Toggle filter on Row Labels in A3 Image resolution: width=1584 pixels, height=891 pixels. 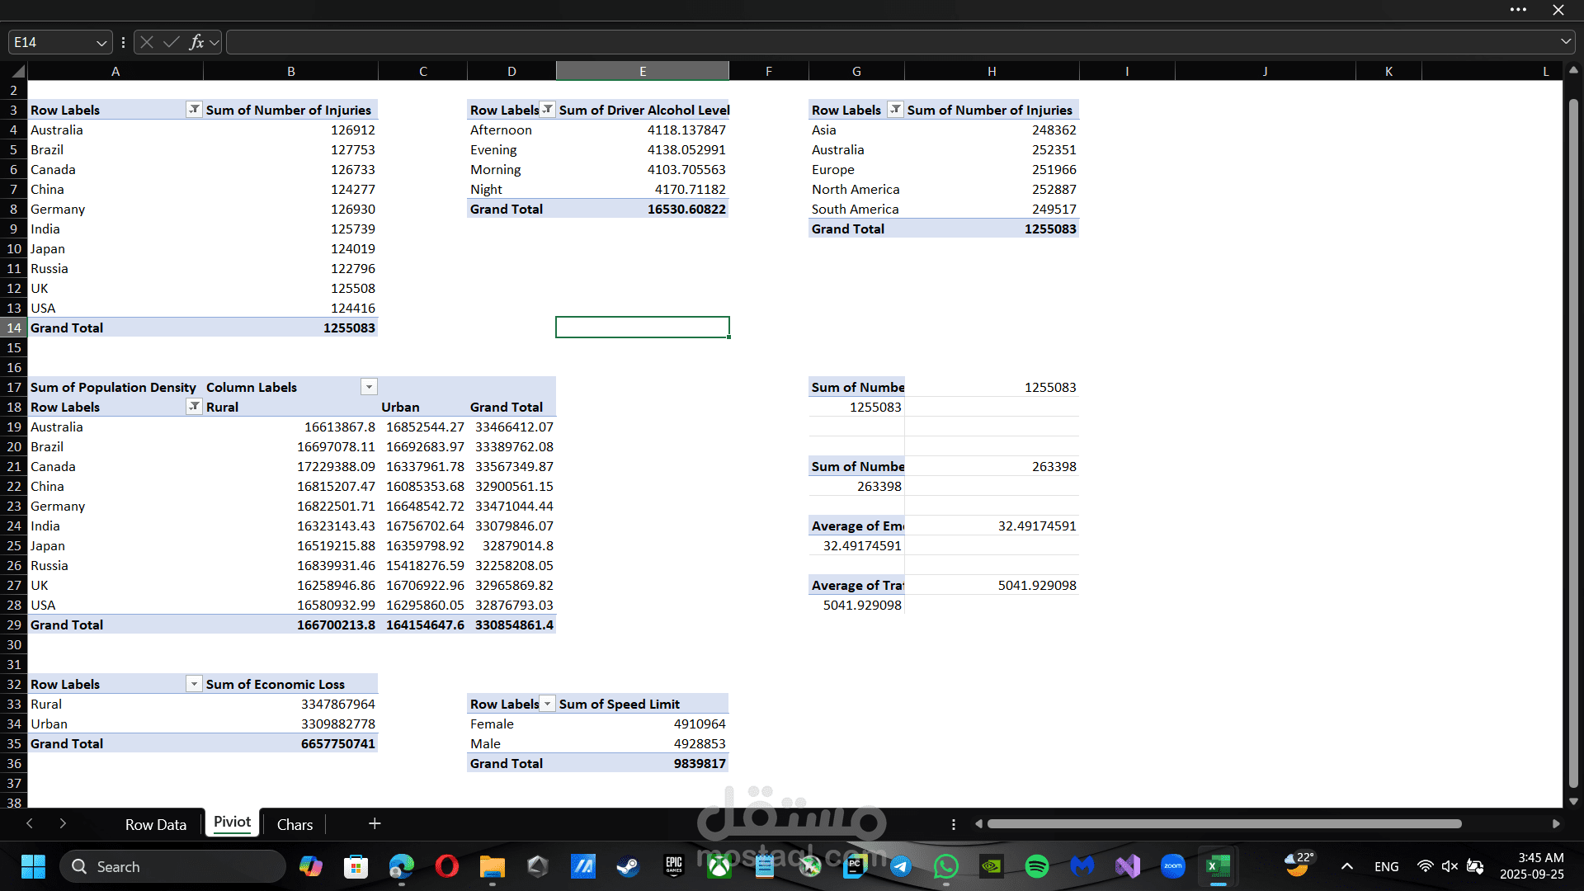194,109
